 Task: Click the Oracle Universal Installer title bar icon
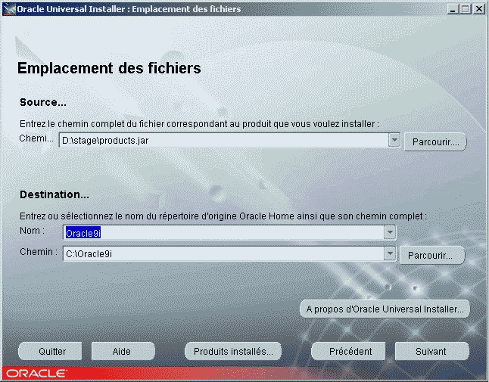point(9,9)
